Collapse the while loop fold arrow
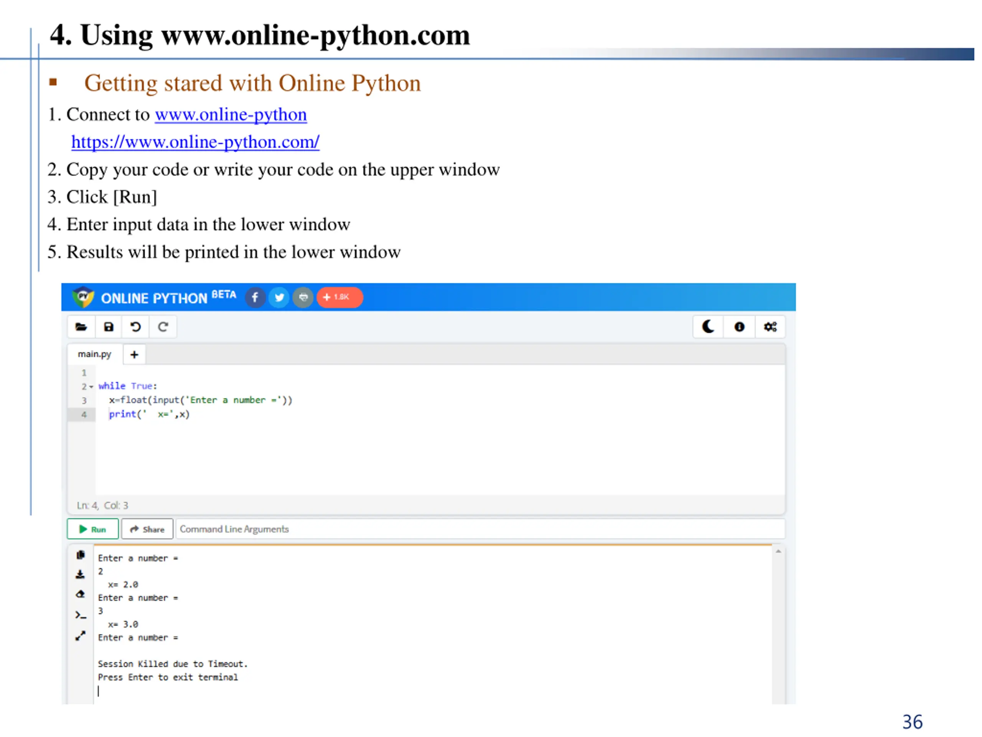 coord(91,387)
